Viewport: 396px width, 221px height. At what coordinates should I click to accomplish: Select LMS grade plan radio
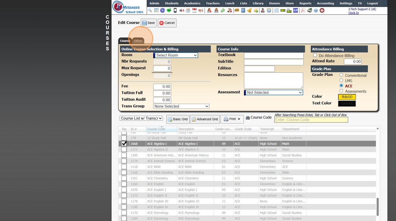341,80
